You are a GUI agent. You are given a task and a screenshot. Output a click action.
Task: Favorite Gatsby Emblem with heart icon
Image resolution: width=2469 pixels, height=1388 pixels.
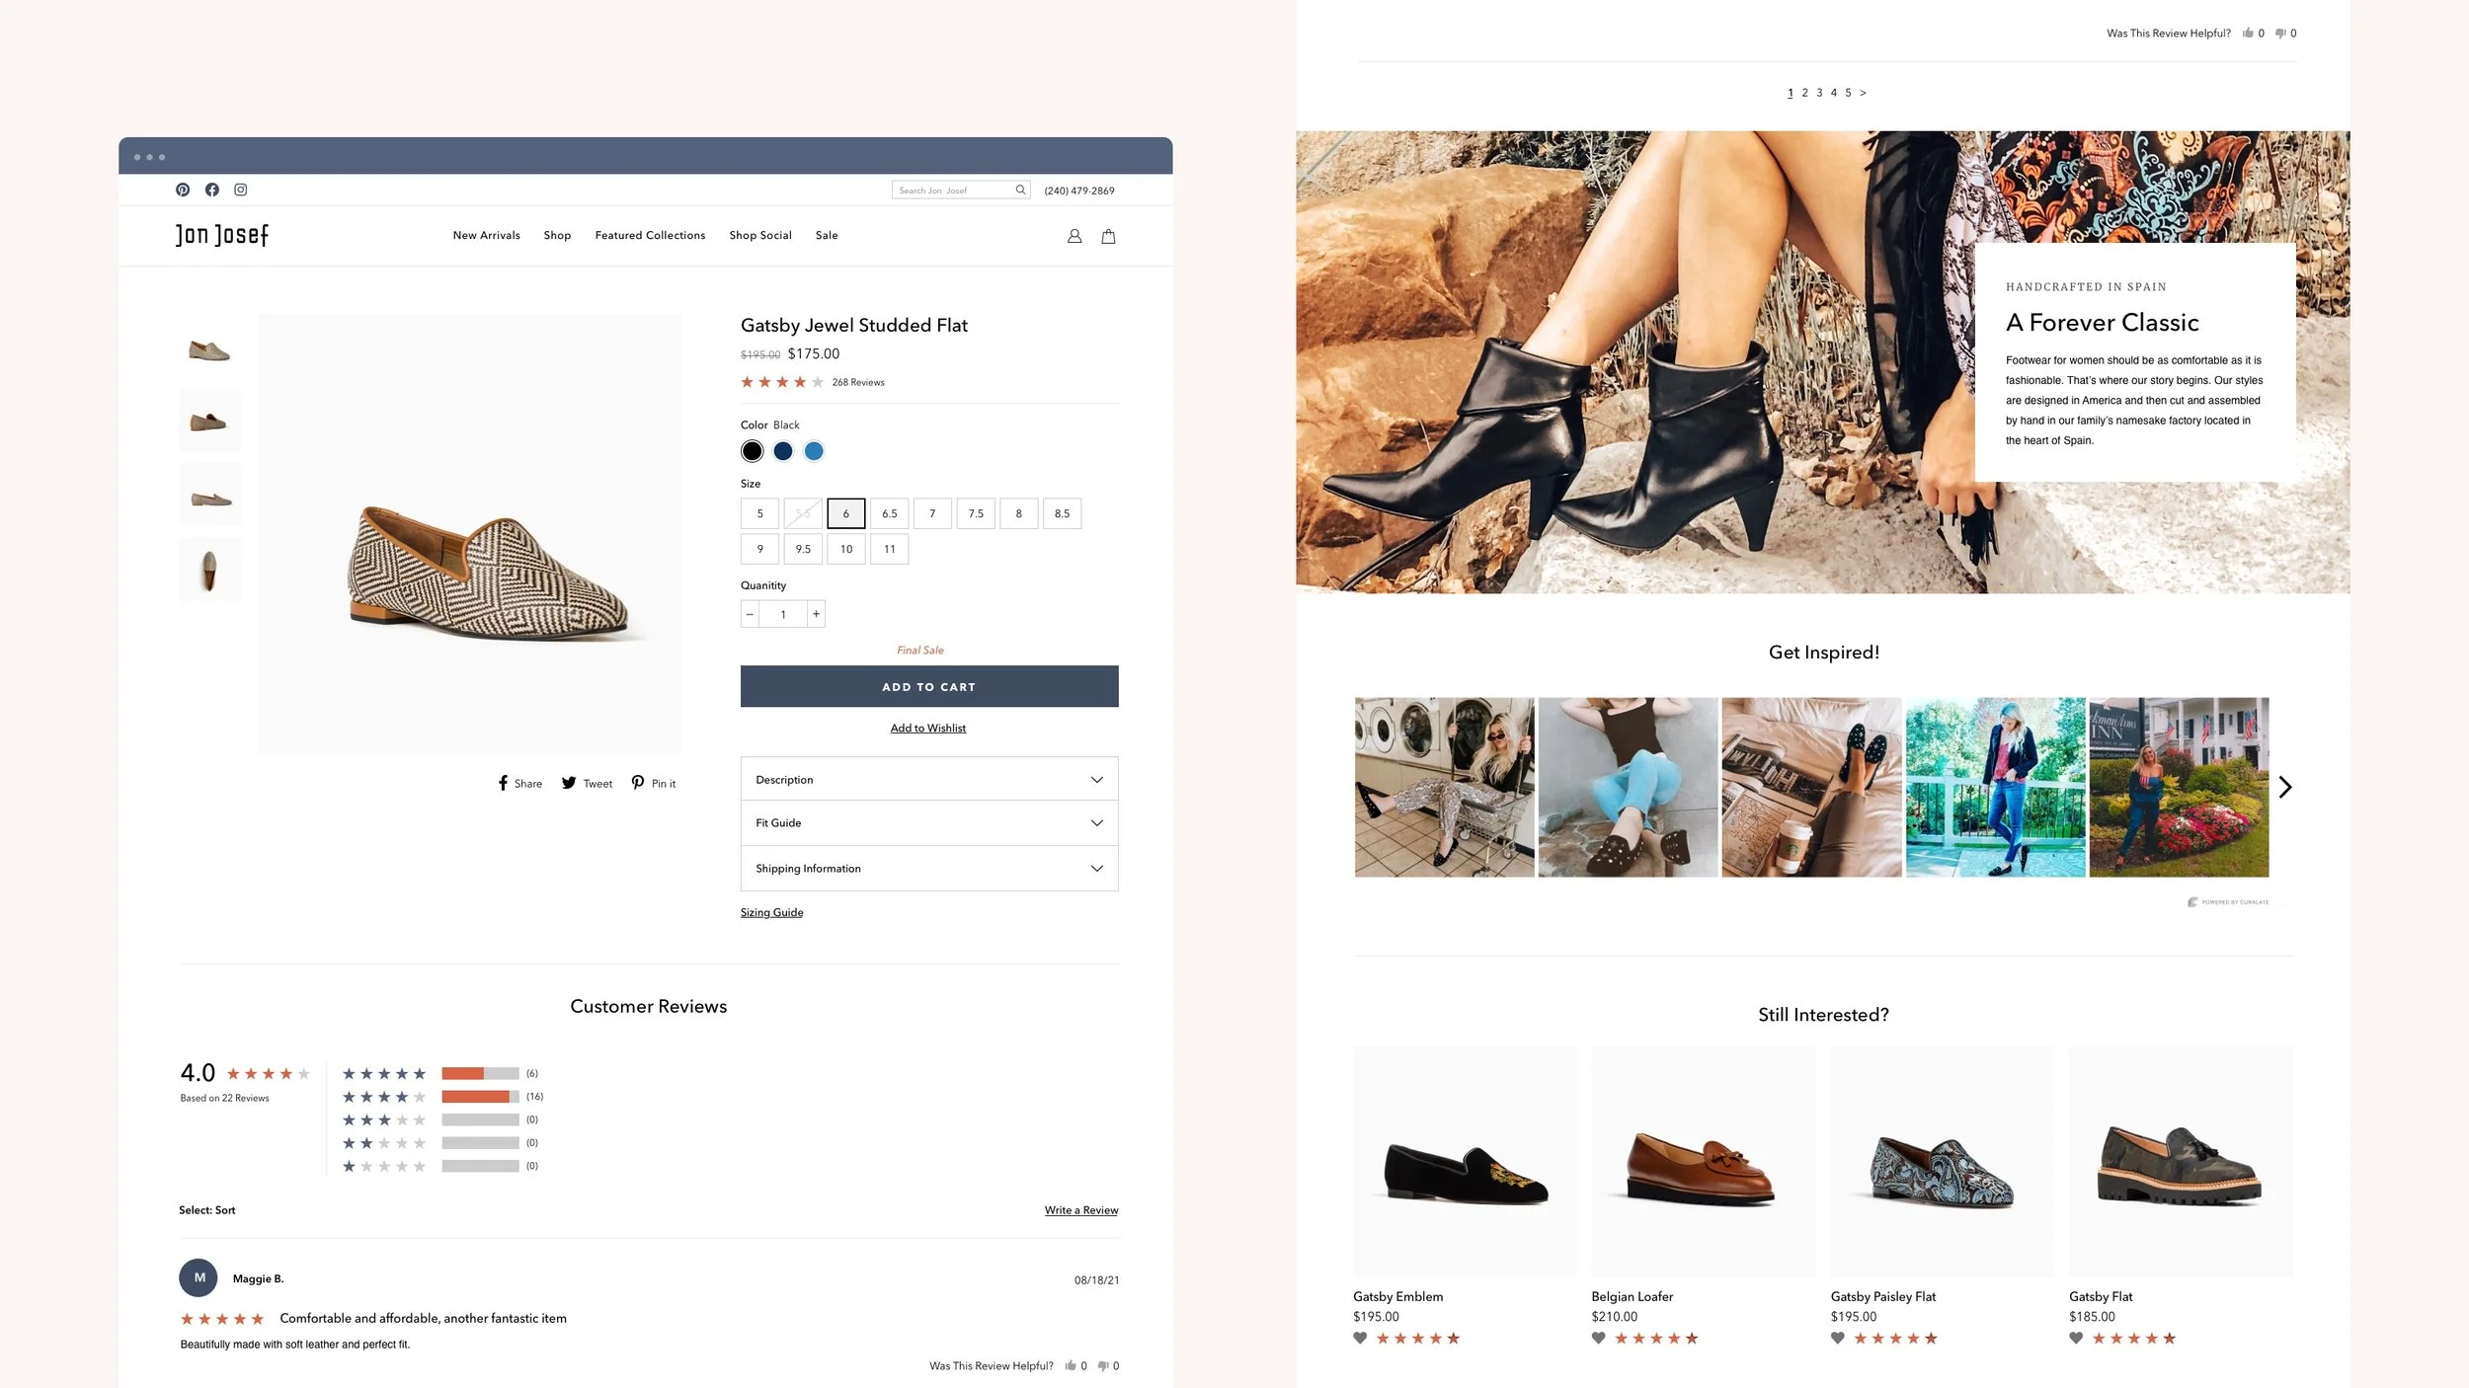[1360, 1338]
